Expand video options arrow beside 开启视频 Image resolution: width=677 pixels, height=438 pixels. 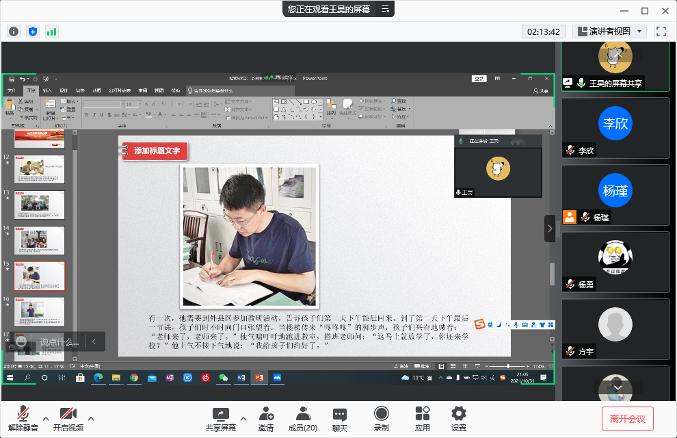91,418
